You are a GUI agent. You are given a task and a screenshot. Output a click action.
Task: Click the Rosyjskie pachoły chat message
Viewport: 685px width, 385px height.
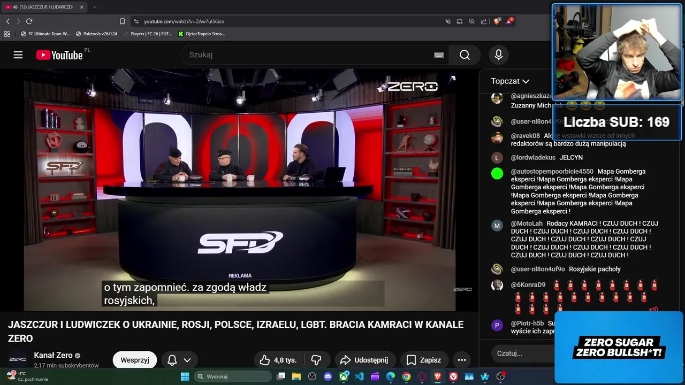(x=595, y=269)
